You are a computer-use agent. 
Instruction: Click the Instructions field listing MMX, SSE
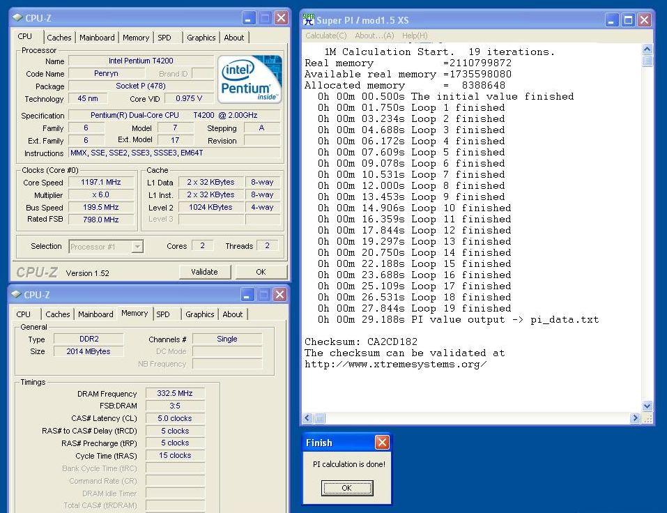click(x=174, y=153)
